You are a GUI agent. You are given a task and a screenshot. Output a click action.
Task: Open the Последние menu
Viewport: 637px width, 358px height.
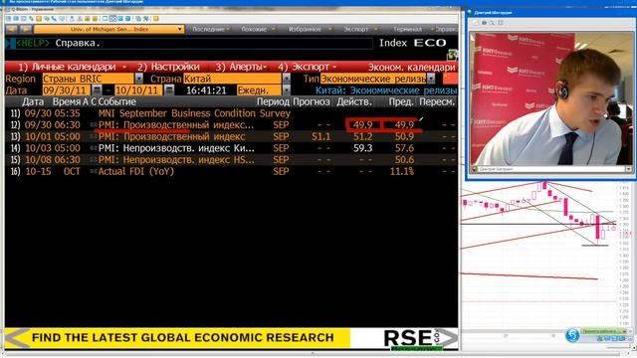[211, 29]
